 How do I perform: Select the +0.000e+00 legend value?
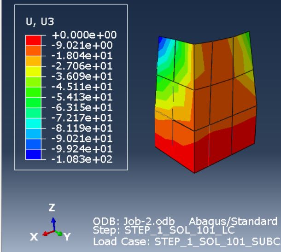(x=84, y=35)
